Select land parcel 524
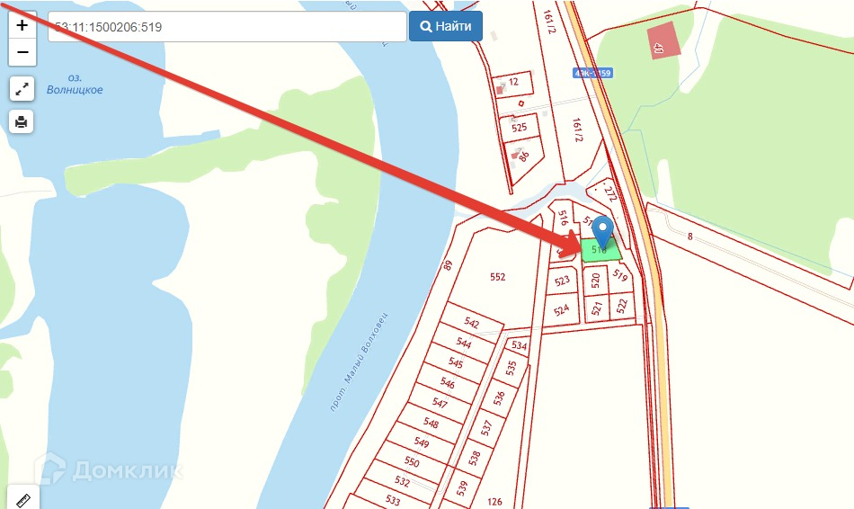The width and height of the screenshot is (854, 509). click(x=562, y=310)
